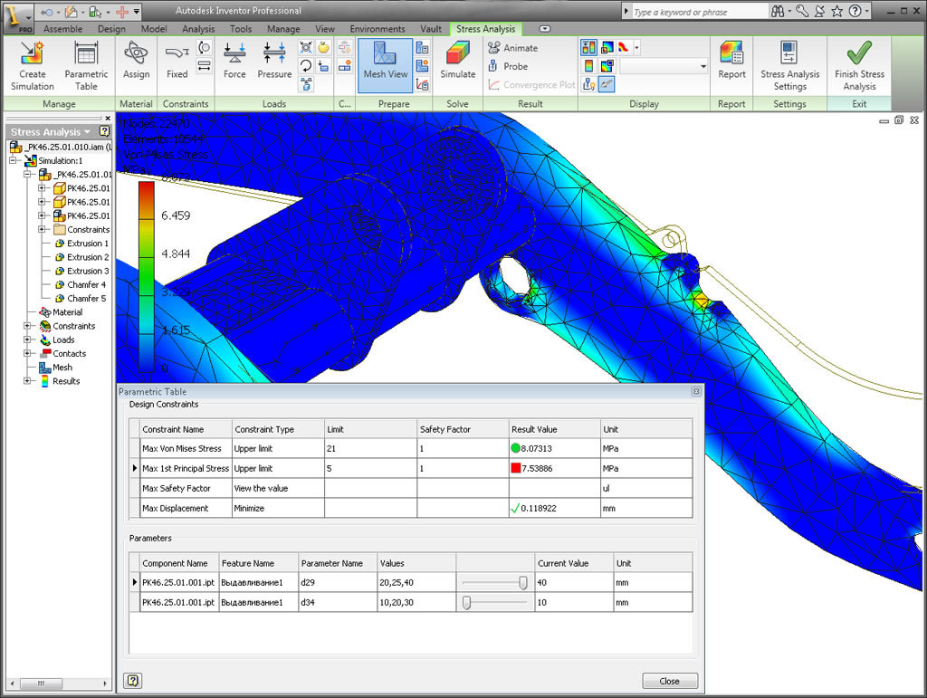Viewport: 927px width, 698px height.
Task: Click the binoculars search icon
Action: (x=778, y=11)
